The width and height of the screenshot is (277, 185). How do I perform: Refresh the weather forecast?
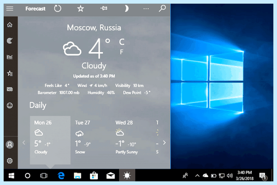pyautogui.click(x=58, y=8)
